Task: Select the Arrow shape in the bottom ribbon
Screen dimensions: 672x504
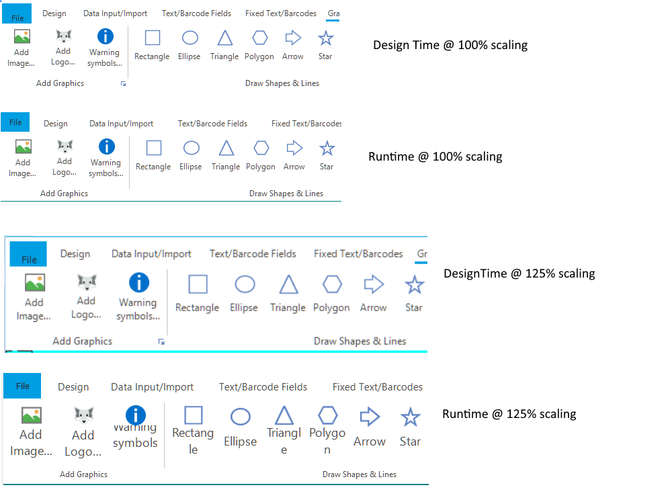Action: 370,426
